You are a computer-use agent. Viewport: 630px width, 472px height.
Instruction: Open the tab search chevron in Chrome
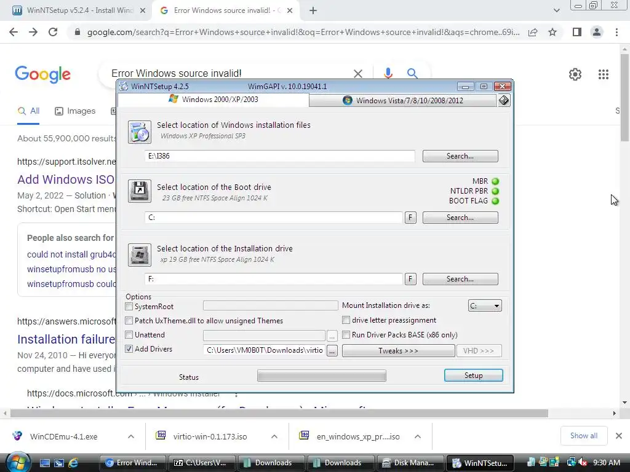coord(556,10)
